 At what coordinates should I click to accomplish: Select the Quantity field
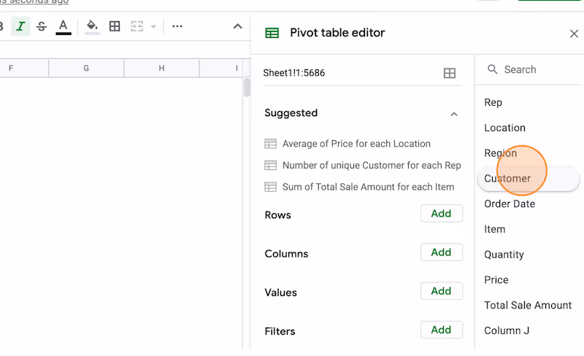pos(504,255)
